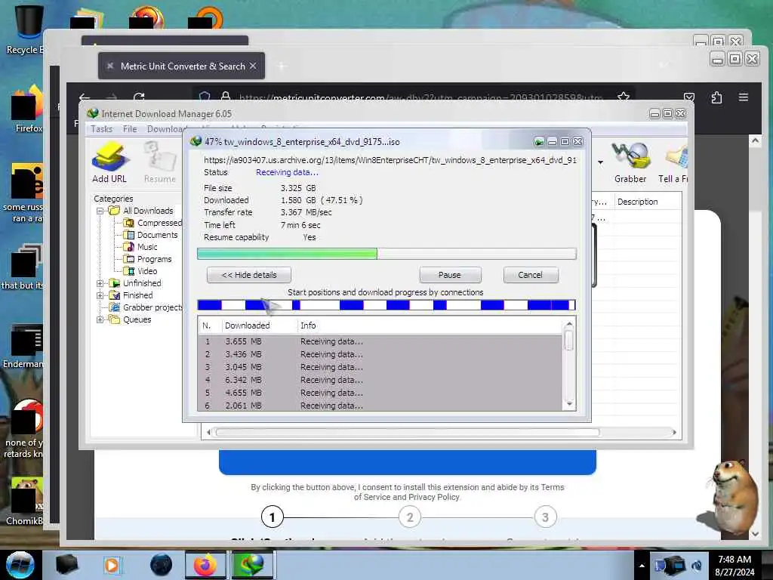773x580 pixels.
Task: Open the toolbar overflow dropdown arrow
Action: coord(600,162)
